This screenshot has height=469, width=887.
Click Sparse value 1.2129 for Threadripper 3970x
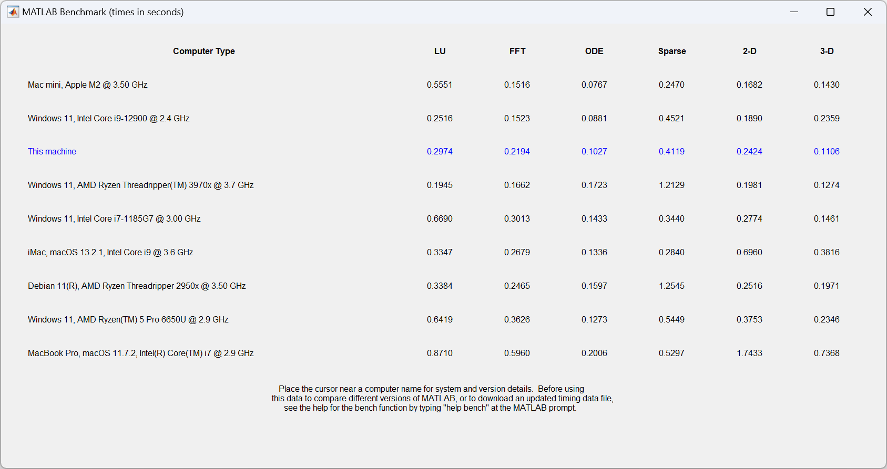[x=671, y=185]
